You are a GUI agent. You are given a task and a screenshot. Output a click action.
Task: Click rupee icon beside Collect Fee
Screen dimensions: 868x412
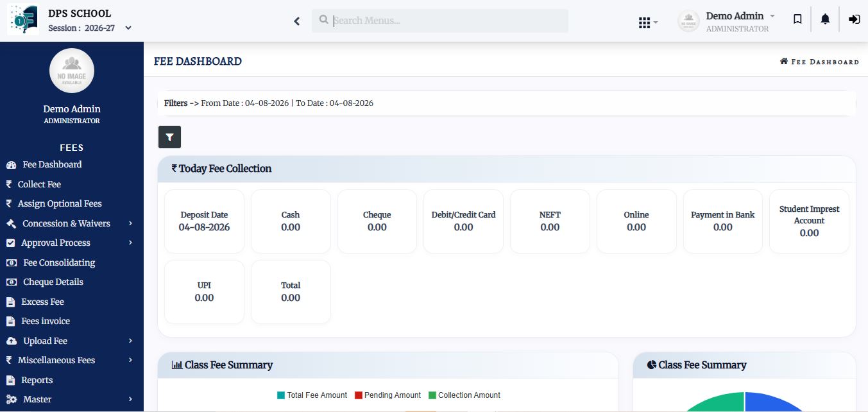9,184
